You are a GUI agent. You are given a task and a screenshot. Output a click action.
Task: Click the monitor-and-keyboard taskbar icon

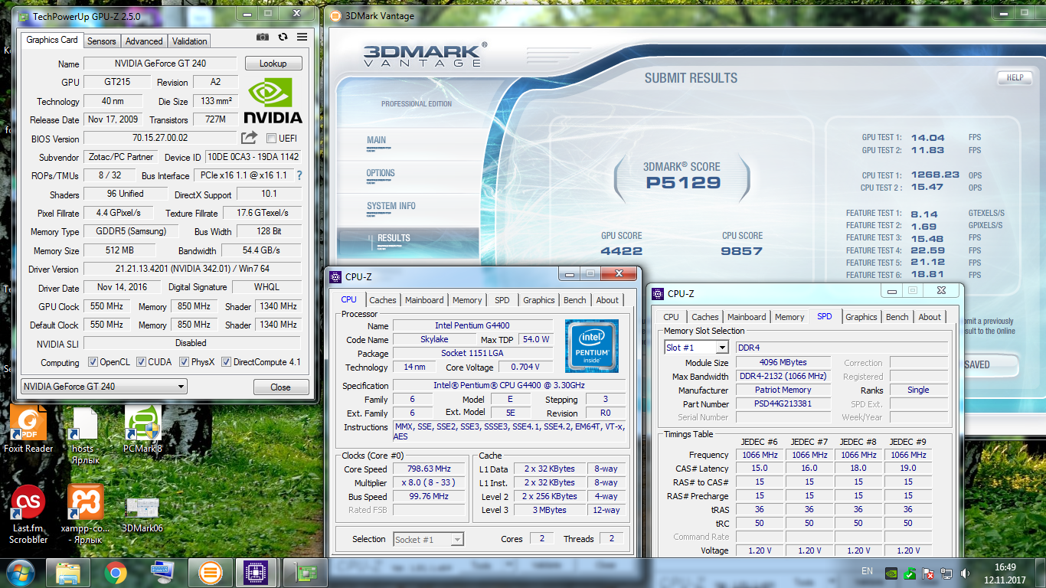[162, 572]
